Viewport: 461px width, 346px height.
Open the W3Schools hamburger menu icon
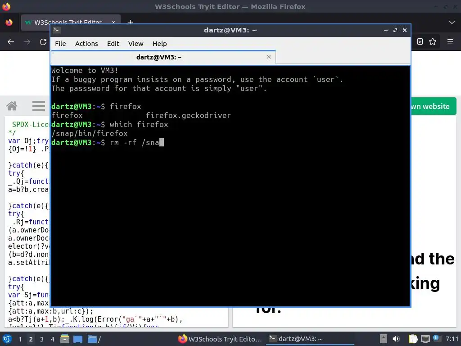(39, 106)
